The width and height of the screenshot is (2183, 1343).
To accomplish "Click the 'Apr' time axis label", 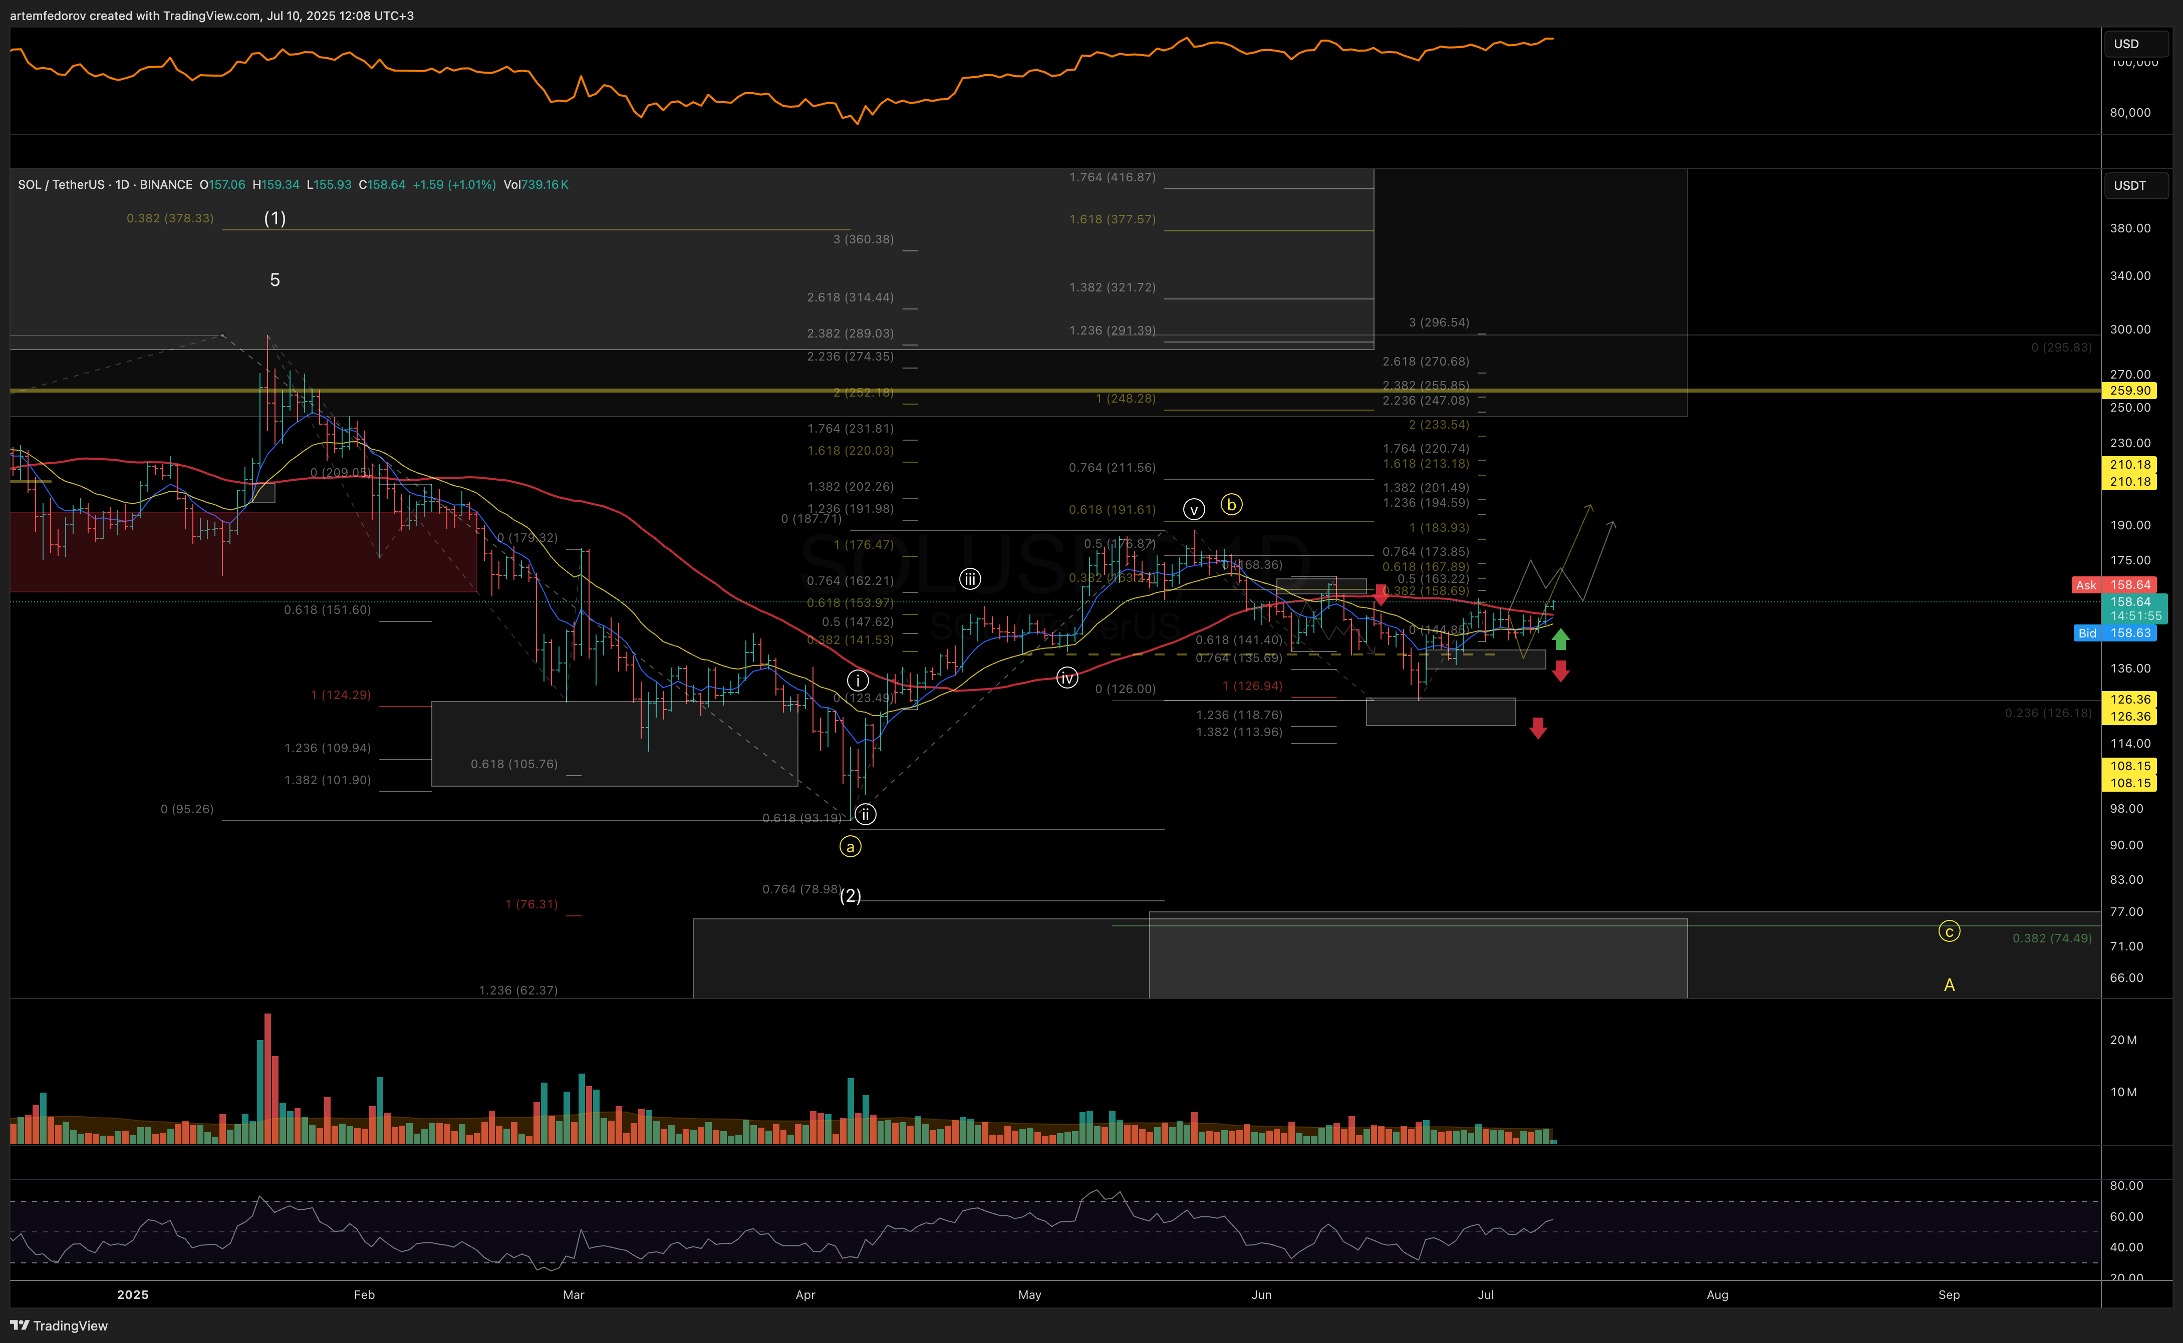I will tap(806, 1294).
